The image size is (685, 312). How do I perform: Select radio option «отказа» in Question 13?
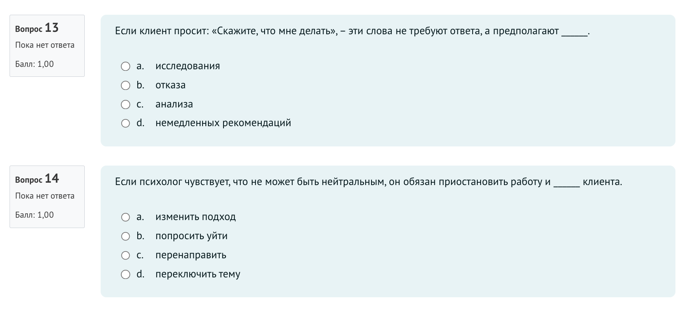tap(126, 85)
